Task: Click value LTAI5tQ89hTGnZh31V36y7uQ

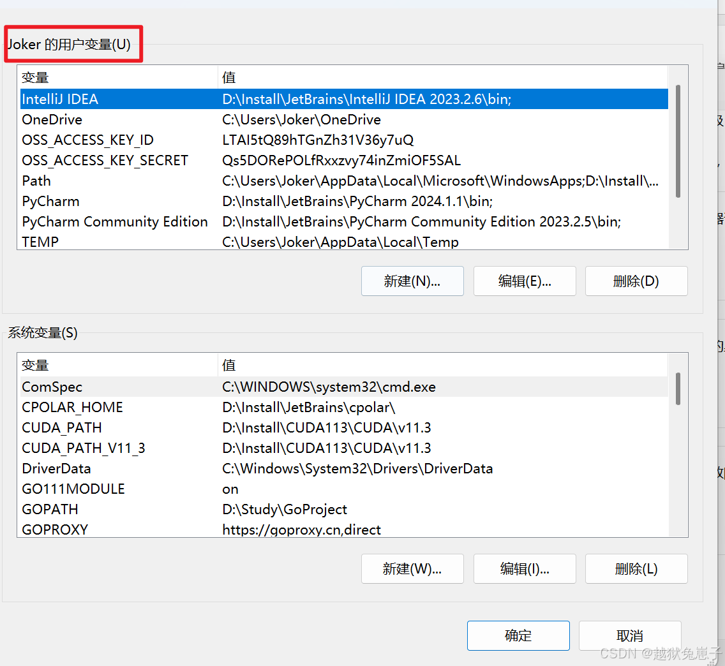Action: point(318,140)
